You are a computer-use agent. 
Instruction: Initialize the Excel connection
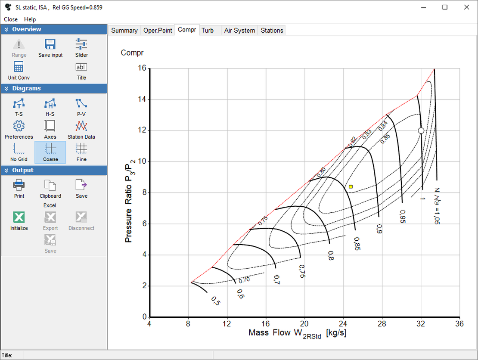pos(19,217)
